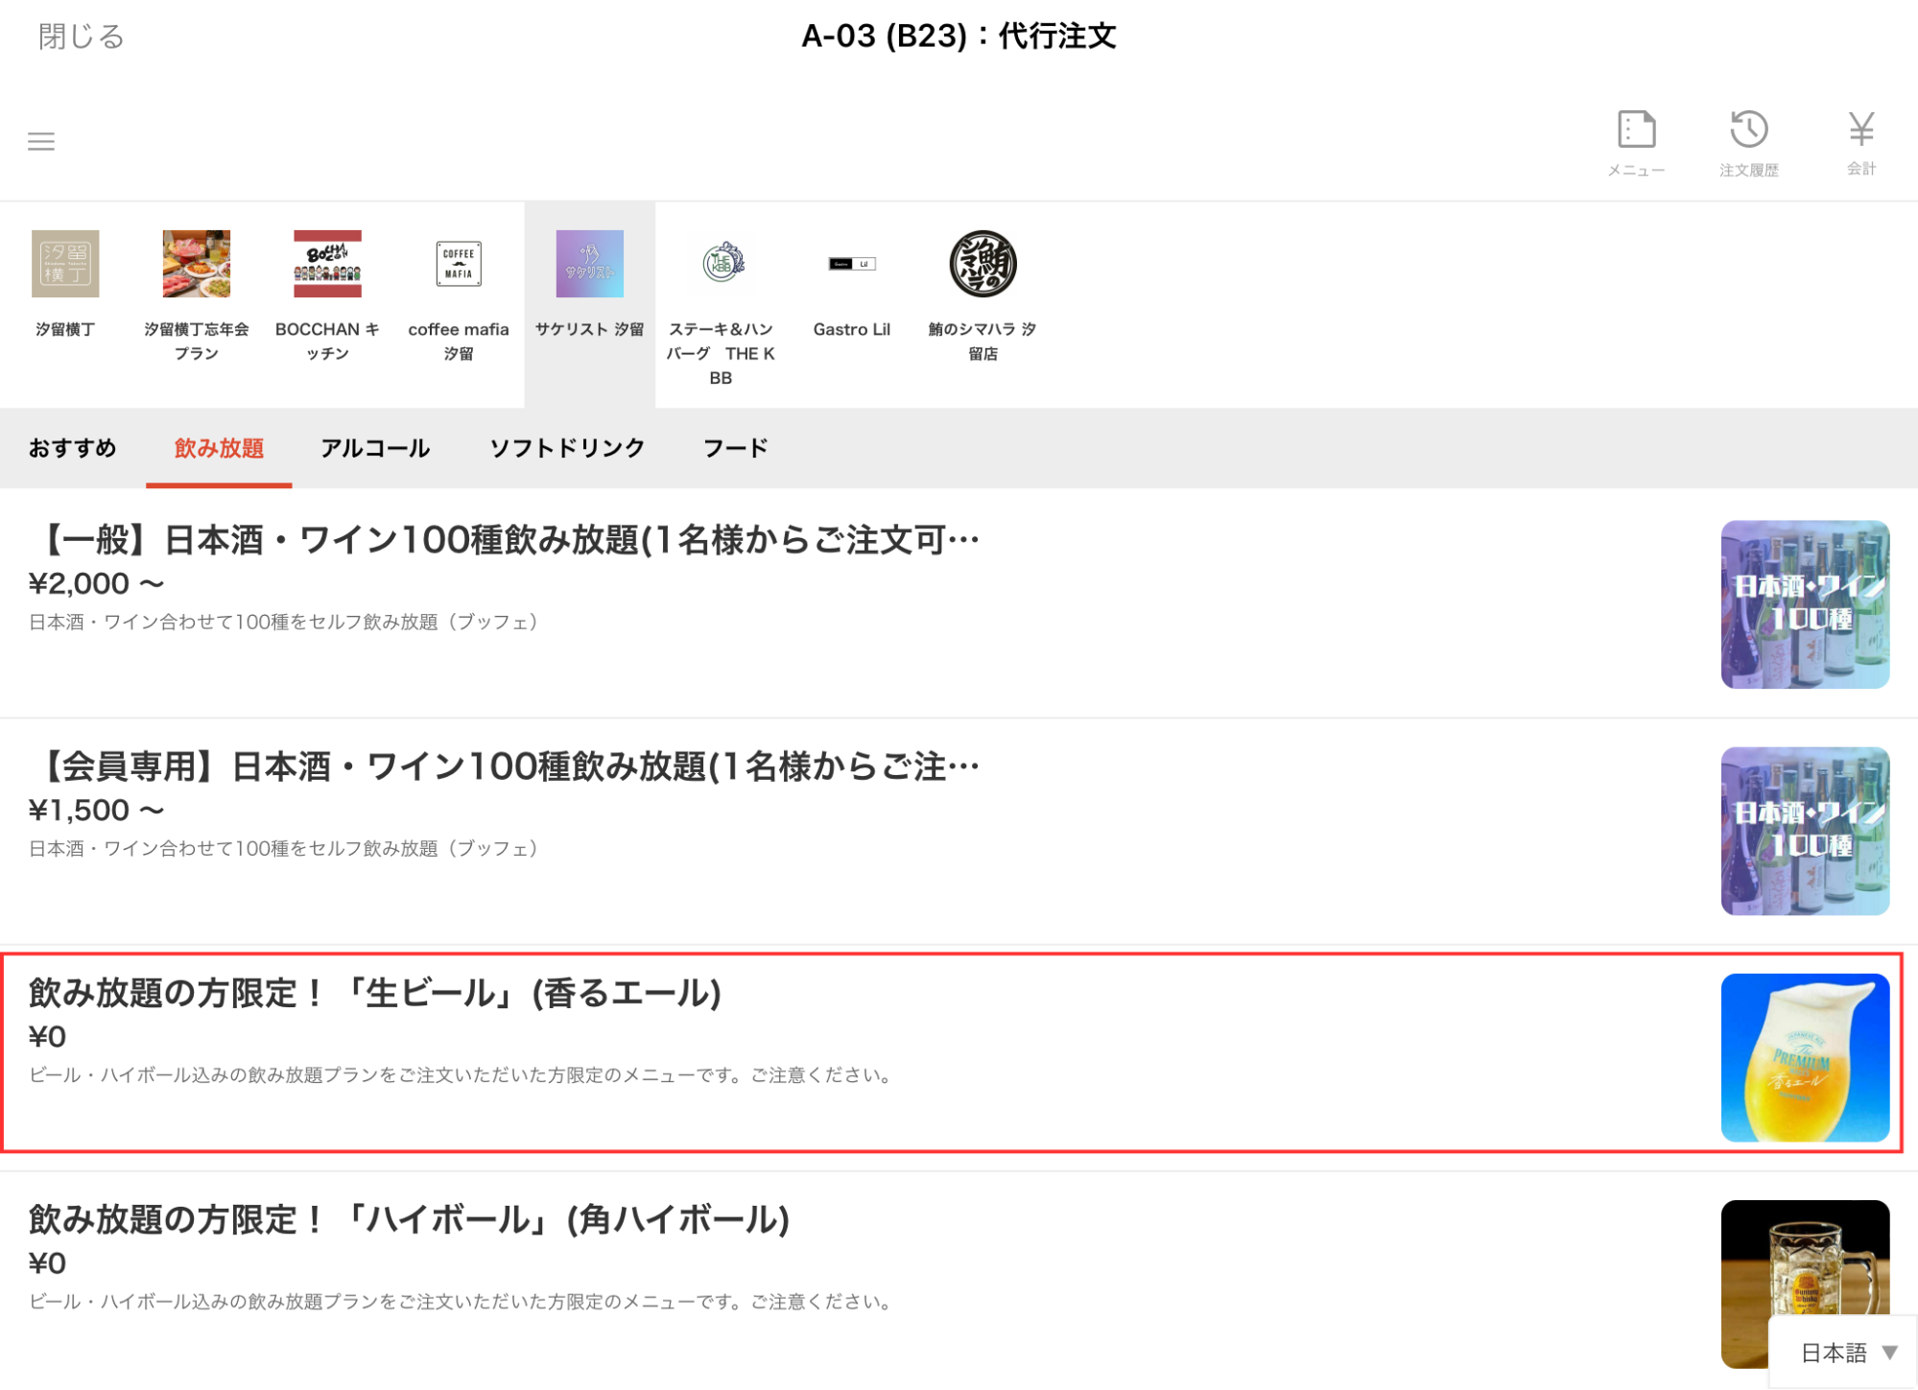The height and width of the screenshot is (1390, 1918).
Task: Select the 汐留横丁 shop icon
Action: pos(65,264)
